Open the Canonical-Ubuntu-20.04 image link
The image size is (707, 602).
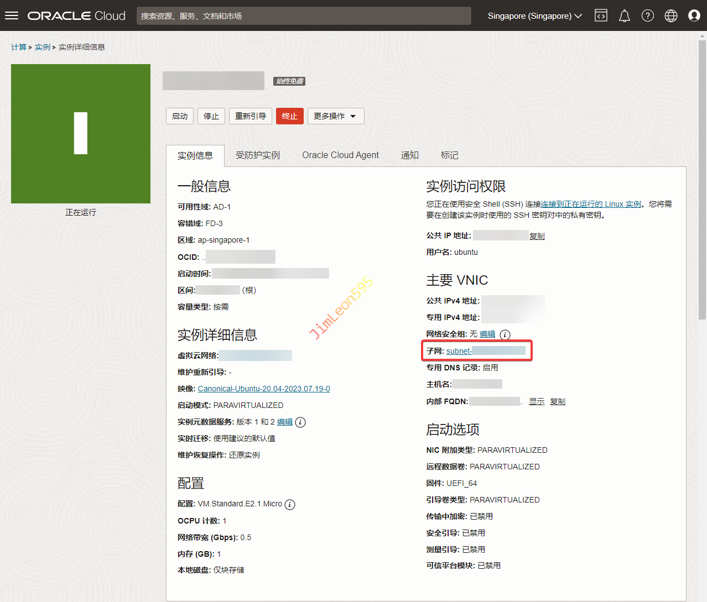pyautogui.click(x=264, y=389)
